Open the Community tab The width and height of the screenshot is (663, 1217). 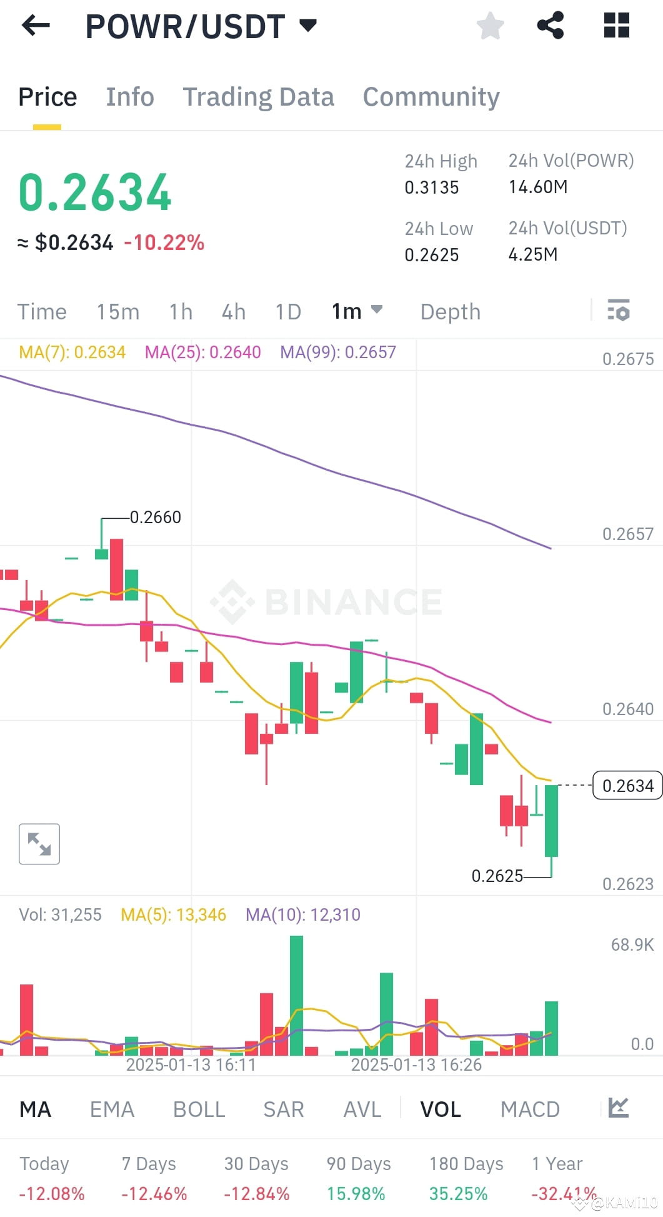point(431,96)
